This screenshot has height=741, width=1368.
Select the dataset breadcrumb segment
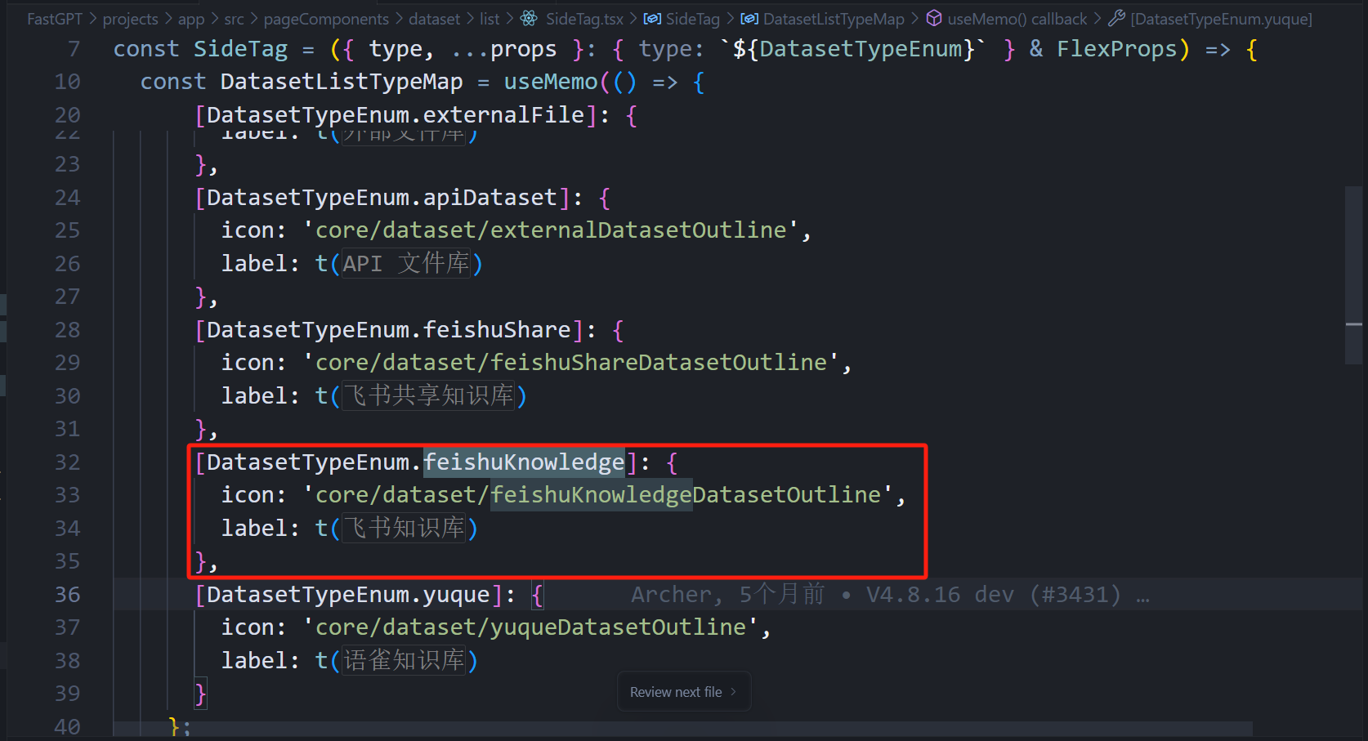(434, 18)
